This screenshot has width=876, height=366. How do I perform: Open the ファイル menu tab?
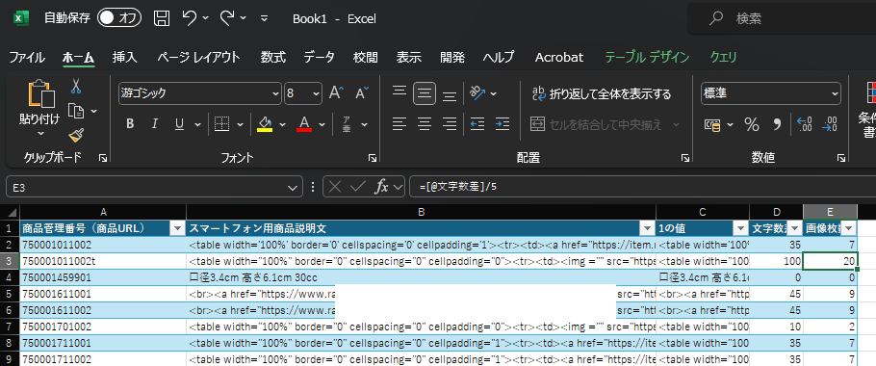pyautogui.click(x=27, y=57)
